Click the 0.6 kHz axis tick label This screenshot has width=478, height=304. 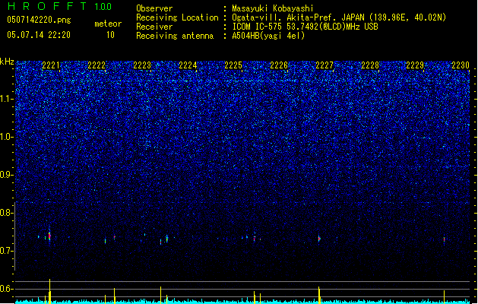click(x=7, y=289)
